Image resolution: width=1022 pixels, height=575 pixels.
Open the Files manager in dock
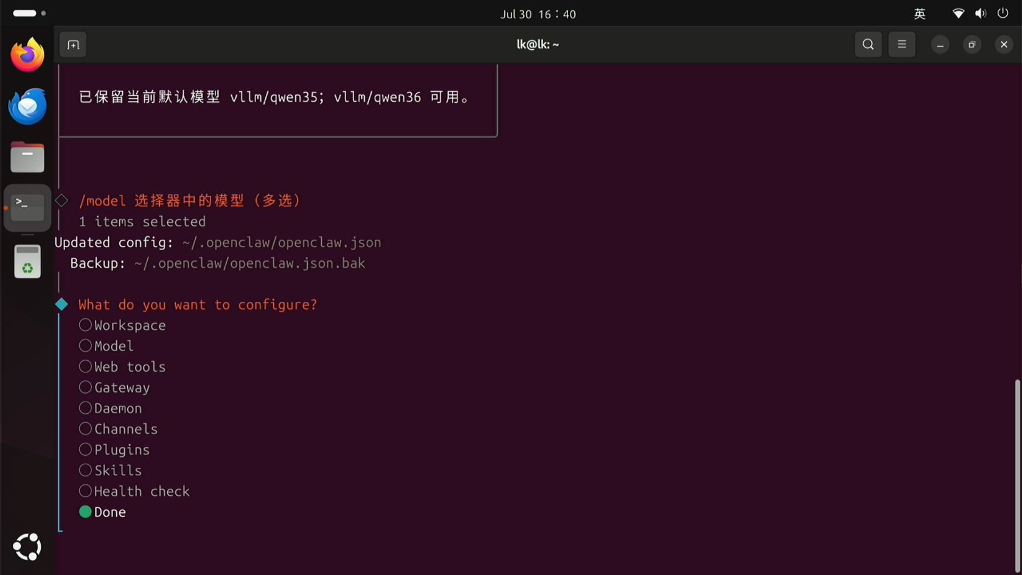(x=27, y=158)
